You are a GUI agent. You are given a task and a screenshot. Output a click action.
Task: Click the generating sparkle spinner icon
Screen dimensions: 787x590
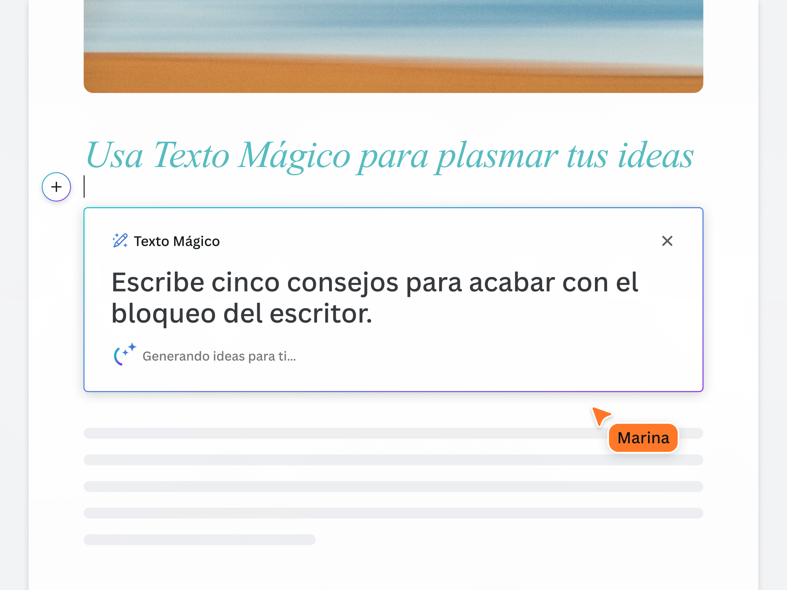(x=125, y=354)
